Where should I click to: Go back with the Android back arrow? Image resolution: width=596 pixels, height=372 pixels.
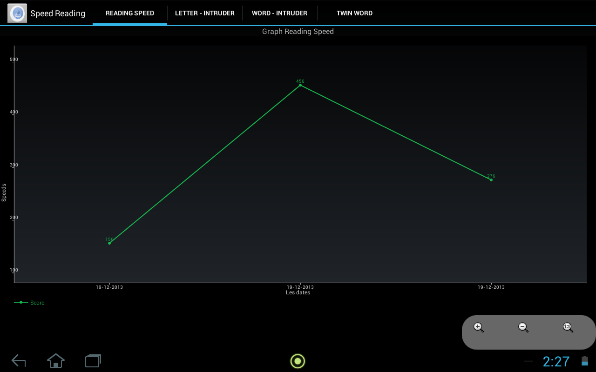pyautogui.click(x=19, y=361)
